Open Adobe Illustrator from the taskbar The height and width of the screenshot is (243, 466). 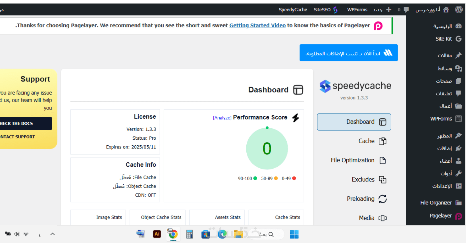157,234
